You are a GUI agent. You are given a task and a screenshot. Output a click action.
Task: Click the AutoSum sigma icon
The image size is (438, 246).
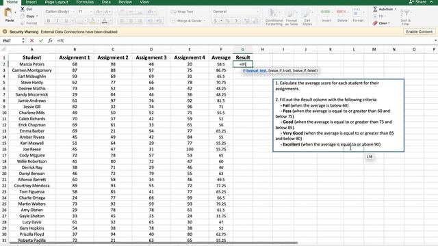(375, 9)
